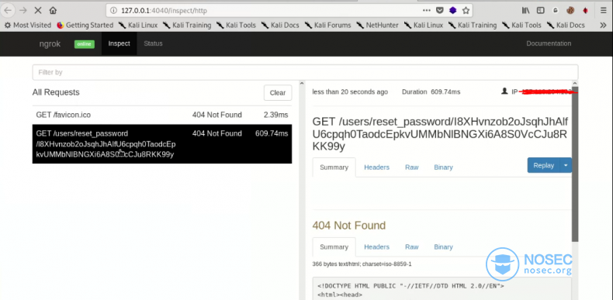Screen dimensions: 613x300
Task: Toggle the sidebar view icon
Action: (540, 11)
